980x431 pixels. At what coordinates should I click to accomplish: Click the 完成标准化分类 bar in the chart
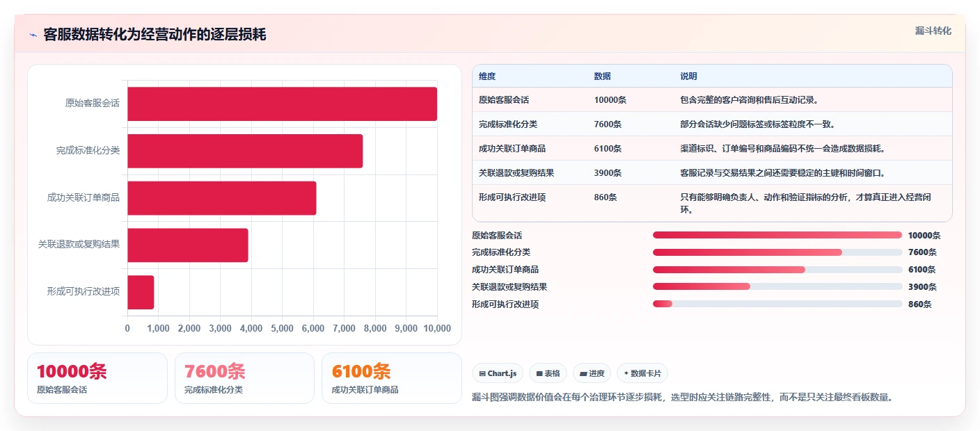point(245,151)
